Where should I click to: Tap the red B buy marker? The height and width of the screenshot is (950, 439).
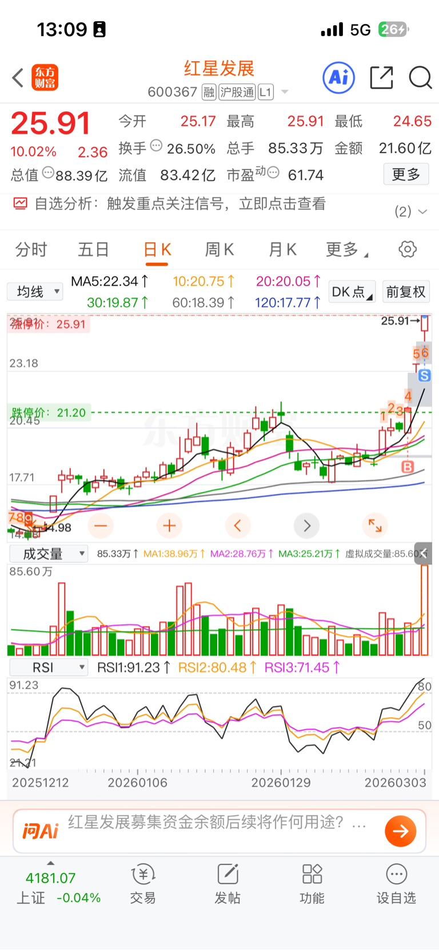pyautogui.click(x=408, y=467)
